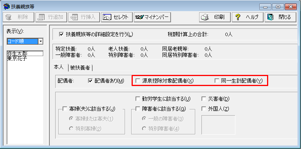Viewport: 301px width, 149px height.
Task: Open the マイナンバー entry button
Action: coord(152,17)
